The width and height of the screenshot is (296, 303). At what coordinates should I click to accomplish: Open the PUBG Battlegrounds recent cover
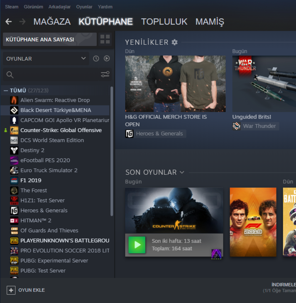289,222
